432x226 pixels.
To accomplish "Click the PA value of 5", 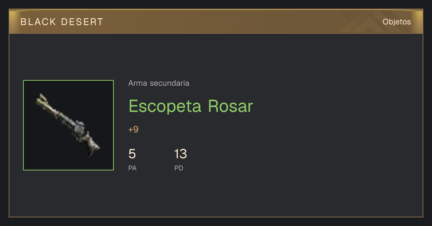I will click(x=132, y=154).
